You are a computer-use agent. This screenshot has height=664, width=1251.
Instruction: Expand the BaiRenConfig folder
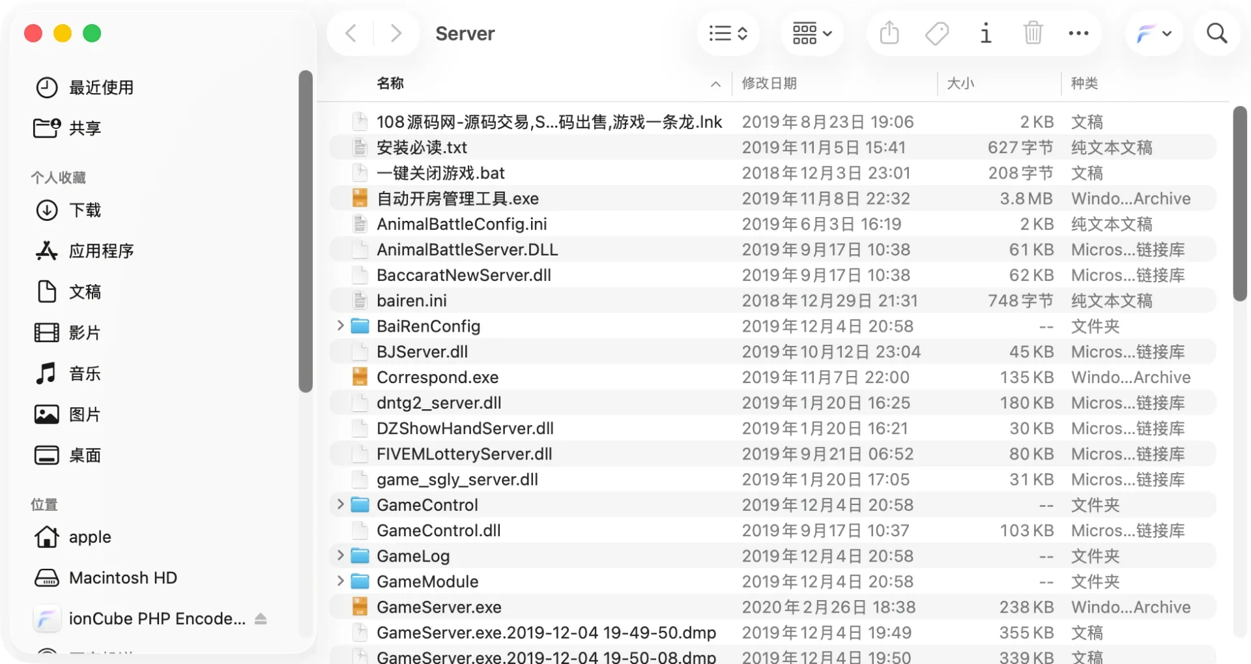(340, 325)
